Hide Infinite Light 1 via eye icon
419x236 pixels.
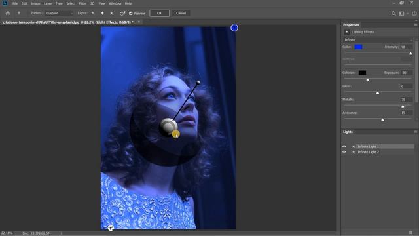point(344,147)
